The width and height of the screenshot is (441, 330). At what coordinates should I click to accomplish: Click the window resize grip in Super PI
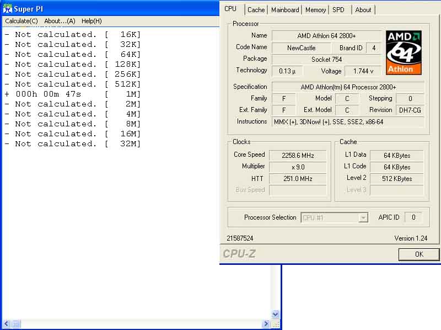pyautogui.click(x=276, y=324)
